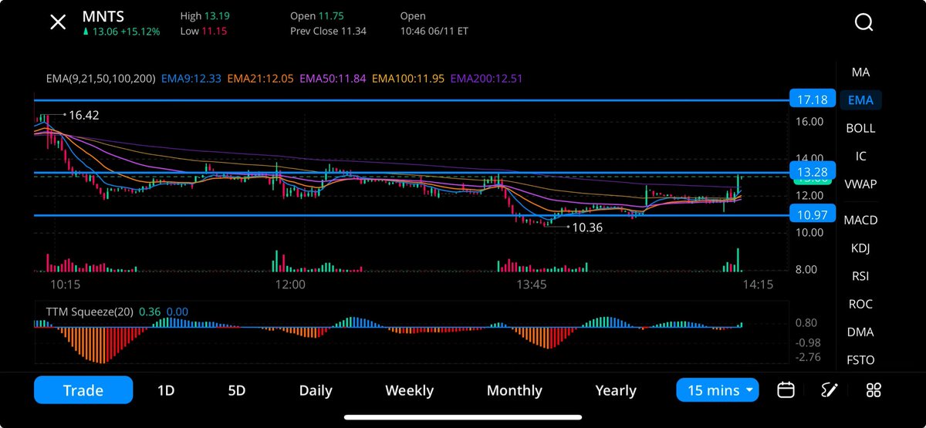This screenshot has width=926, height=428.
Task: Tap the EMA21:12.05 legend value
Action: (x=261, y=79)
